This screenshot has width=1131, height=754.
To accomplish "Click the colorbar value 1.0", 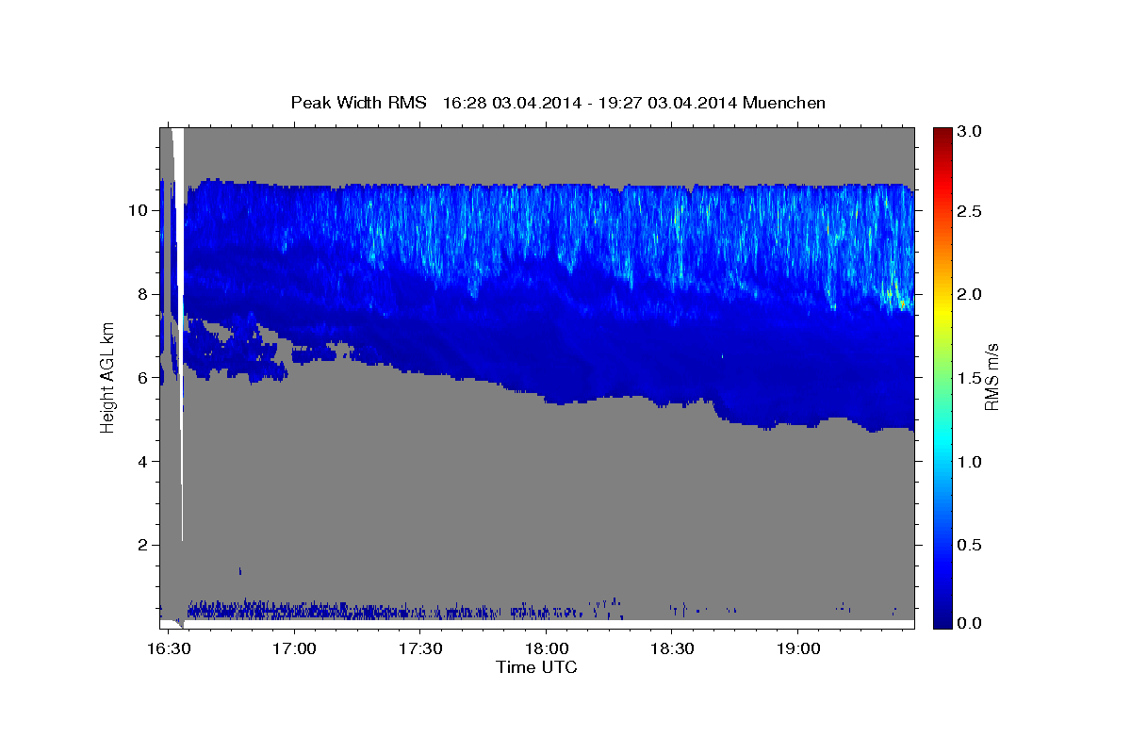I will (971, 461).
